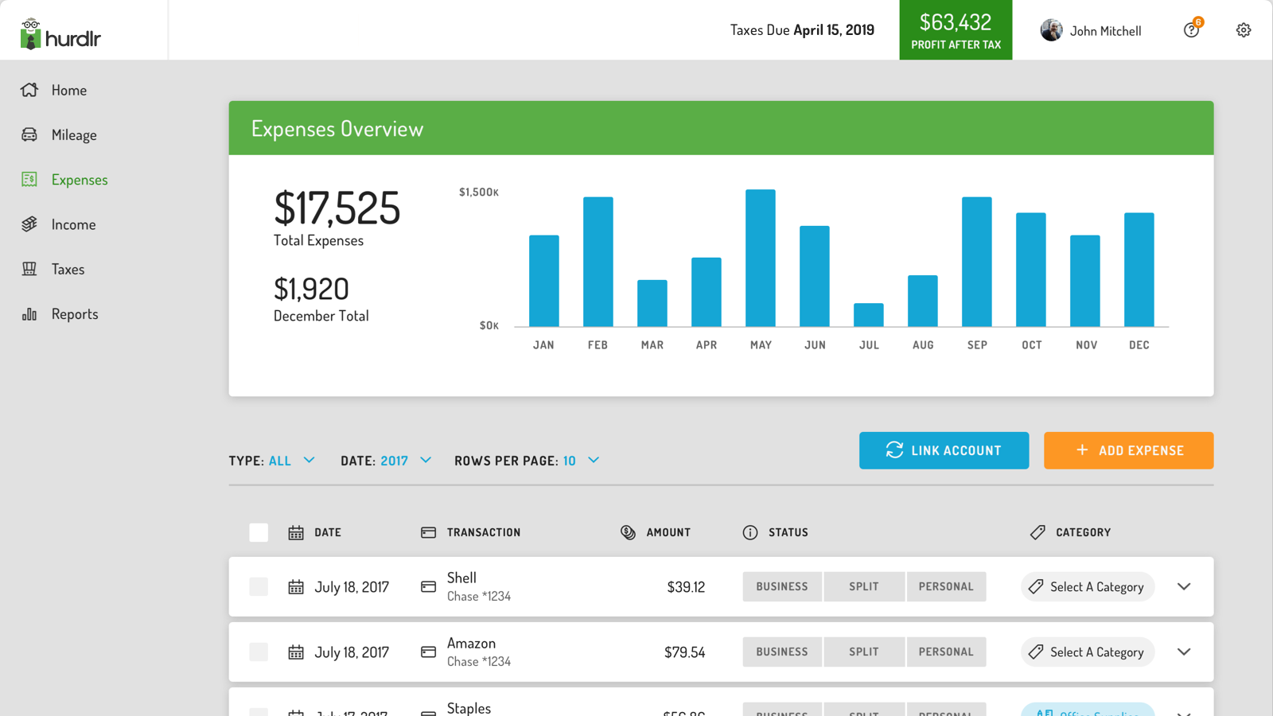1273x716 pixels.
Task: Open Reports via bar chart icon
Action: coord(29,313)
